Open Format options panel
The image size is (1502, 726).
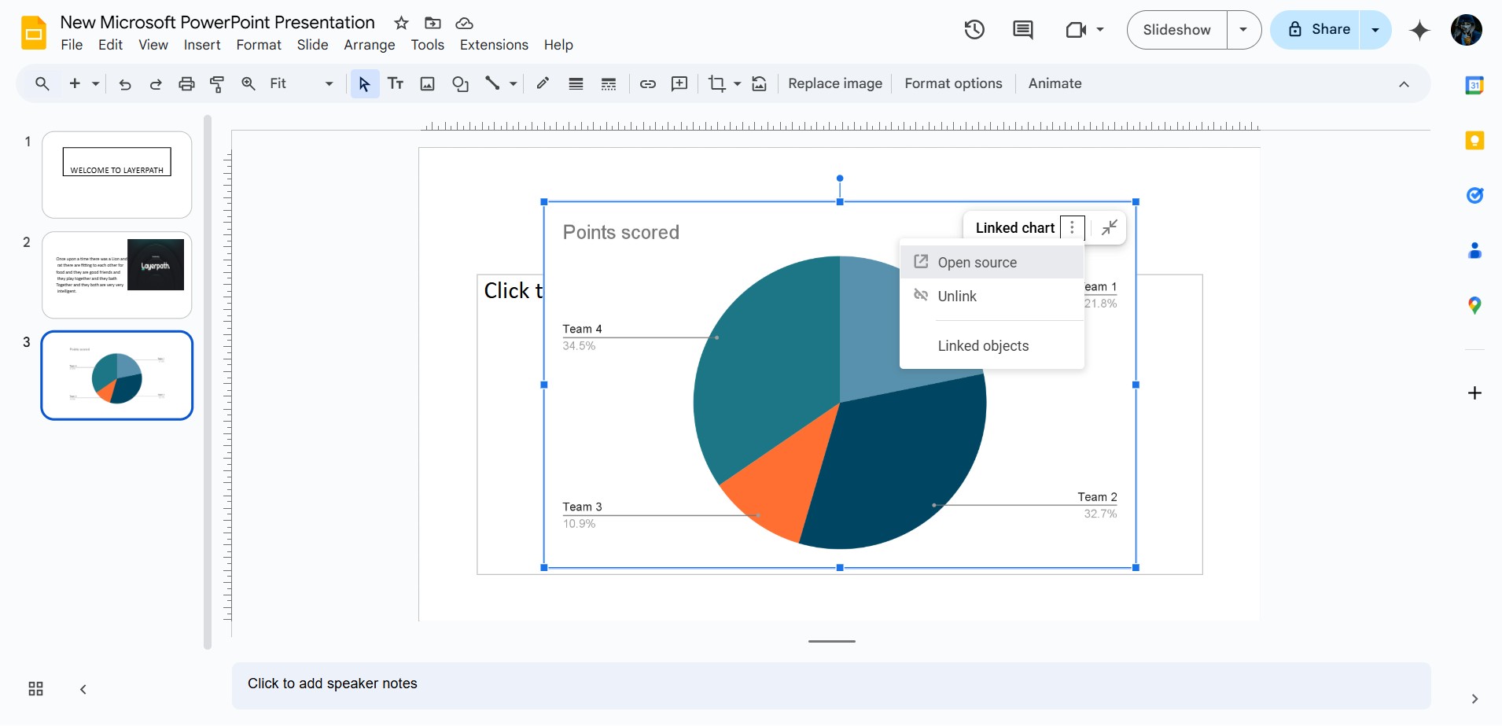tap(953, 83)
